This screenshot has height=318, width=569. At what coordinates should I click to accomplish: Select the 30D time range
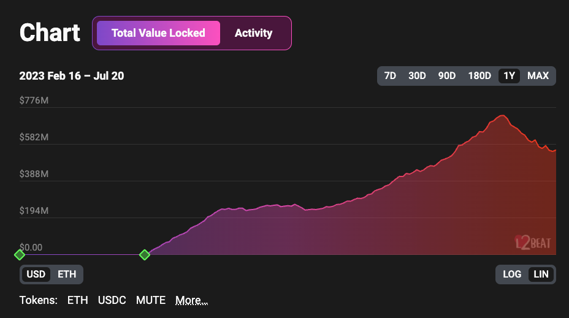(x=417, y=76)
